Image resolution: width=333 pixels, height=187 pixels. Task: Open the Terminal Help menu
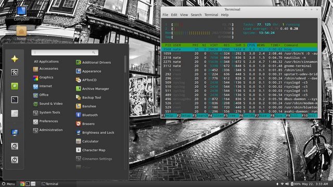[225, 15]
